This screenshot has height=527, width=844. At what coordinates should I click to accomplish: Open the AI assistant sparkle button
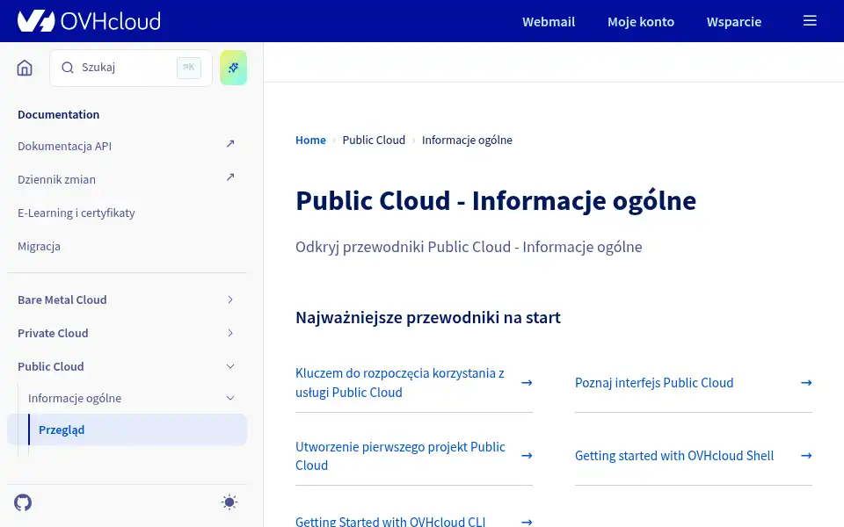[x=233, y=68]
